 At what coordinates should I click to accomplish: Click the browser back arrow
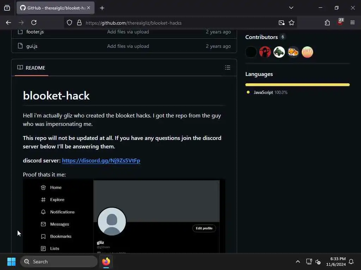(x=8, y=22)
